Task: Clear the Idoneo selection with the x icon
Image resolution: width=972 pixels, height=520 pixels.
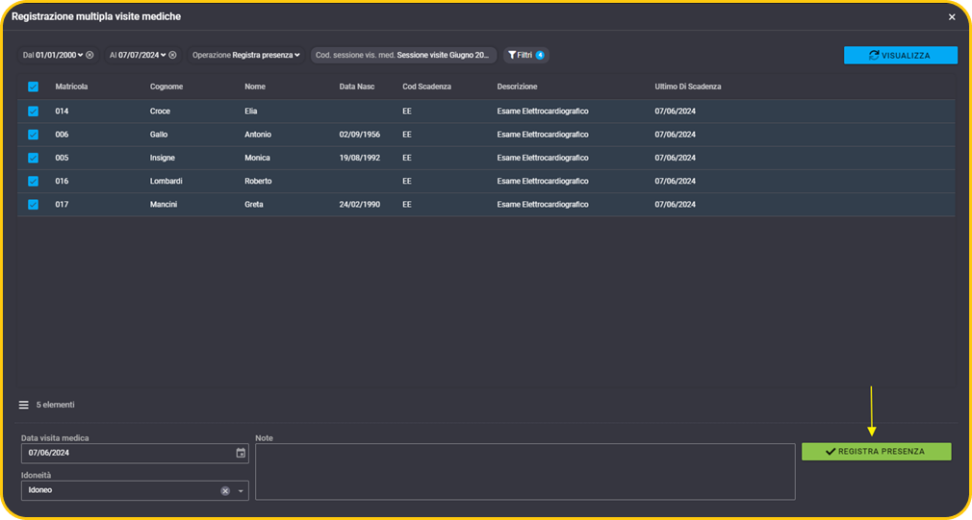Action: coord(225,491)
